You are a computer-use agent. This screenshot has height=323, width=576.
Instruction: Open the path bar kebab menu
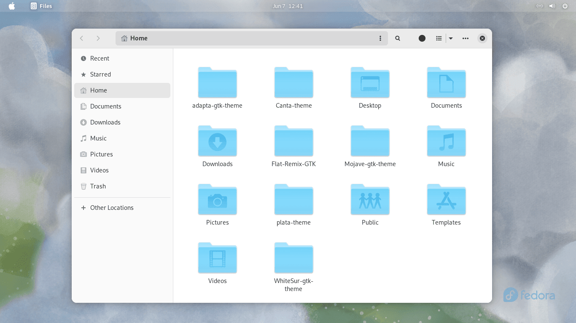[380, 38]
